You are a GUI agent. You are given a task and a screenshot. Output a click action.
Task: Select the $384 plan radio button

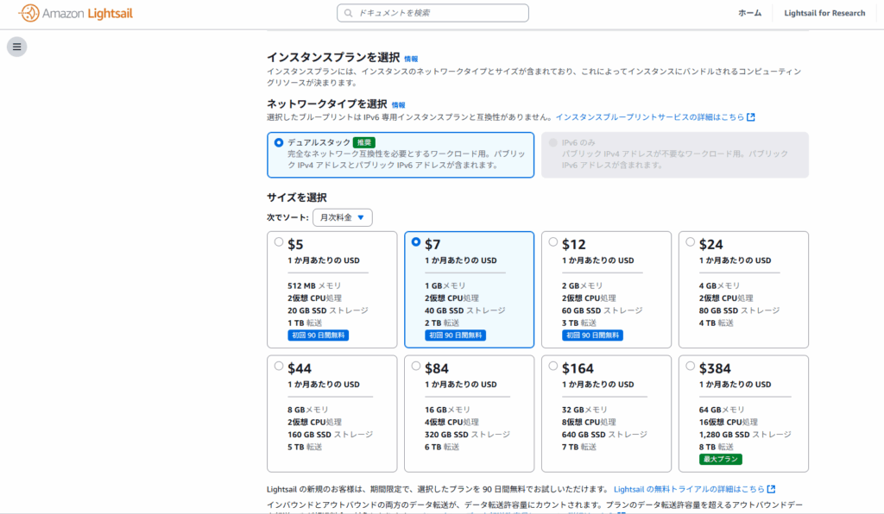[x=690, y=366]
